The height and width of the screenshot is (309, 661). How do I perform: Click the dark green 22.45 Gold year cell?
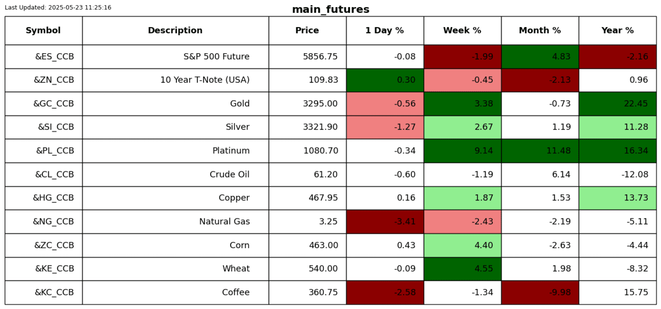pos(618,104)
